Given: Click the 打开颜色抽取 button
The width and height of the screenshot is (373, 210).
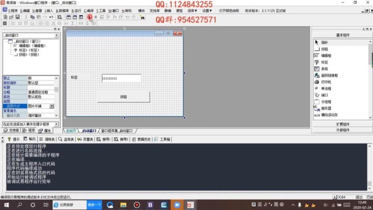Looking at the screenshot, I should pyautogui.click(x=229, y=11).
